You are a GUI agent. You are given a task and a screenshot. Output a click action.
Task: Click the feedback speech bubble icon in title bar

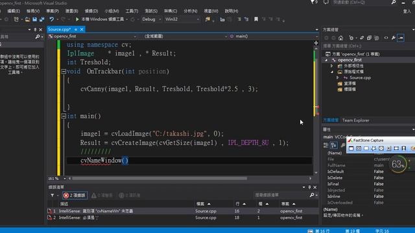point(326,3)
